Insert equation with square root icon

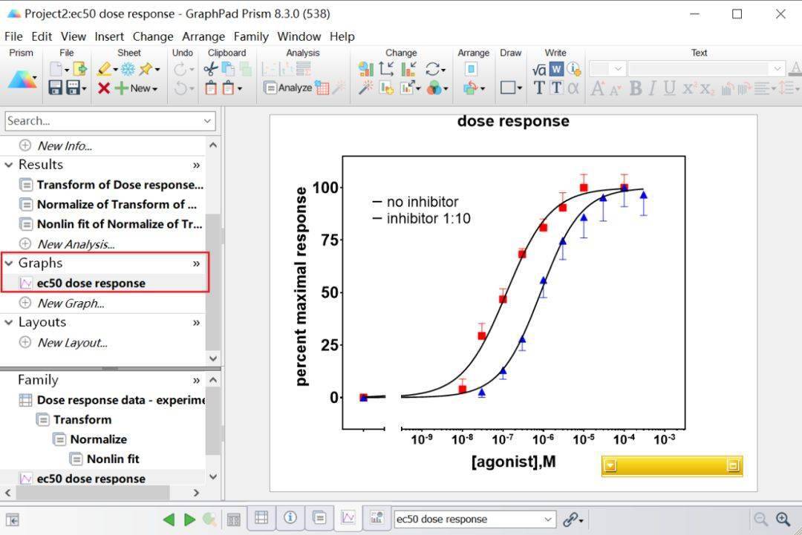pos(539,69)
